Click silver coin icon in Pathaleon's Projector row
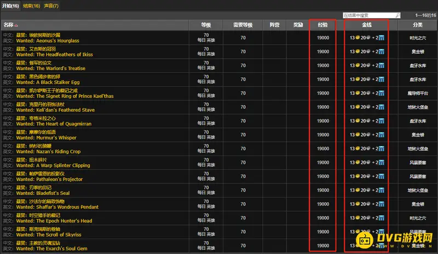The image size is (438, 254). point(368,176)
